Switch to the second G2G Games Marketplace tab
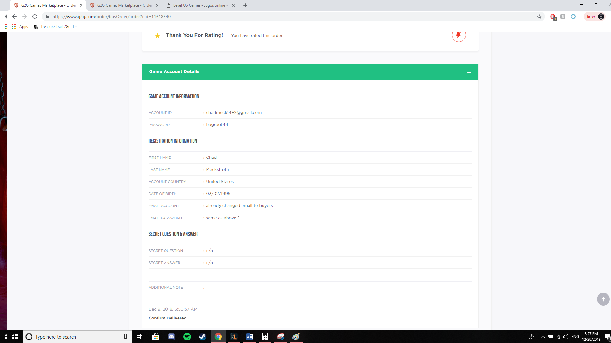Screen dimensions: 611x343 click(124, 5)
